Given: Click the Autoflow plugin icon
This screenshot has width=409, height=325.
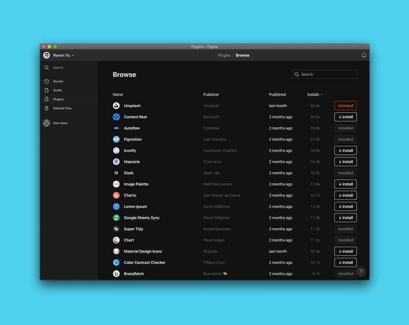Looking at the screenshot, I should (x=116, y=128).
